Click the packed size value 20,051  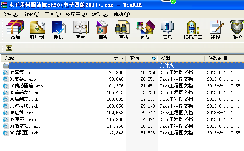tap(148, 79)
